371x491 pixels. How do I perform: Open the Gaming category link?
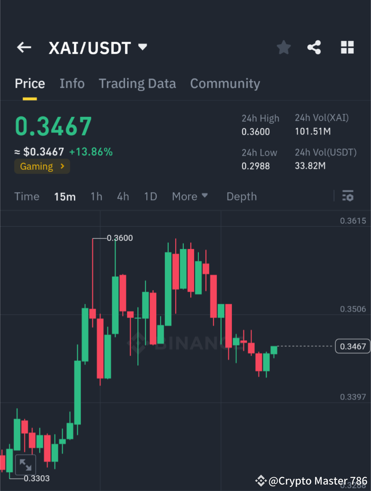42,166
